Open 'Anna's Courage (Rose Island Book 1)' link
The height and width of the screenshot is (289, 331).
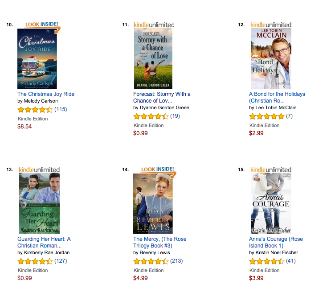[x=276, y=242]
